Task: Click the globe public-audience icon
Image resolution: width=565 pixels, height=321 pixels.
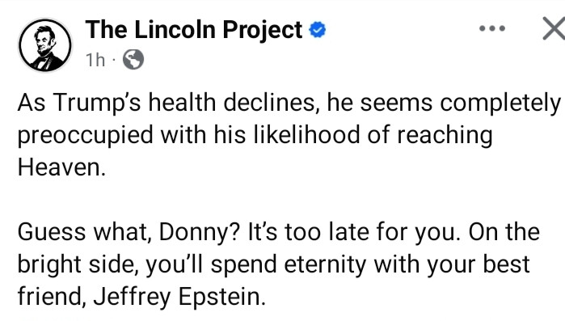Action: click(133, 60)
